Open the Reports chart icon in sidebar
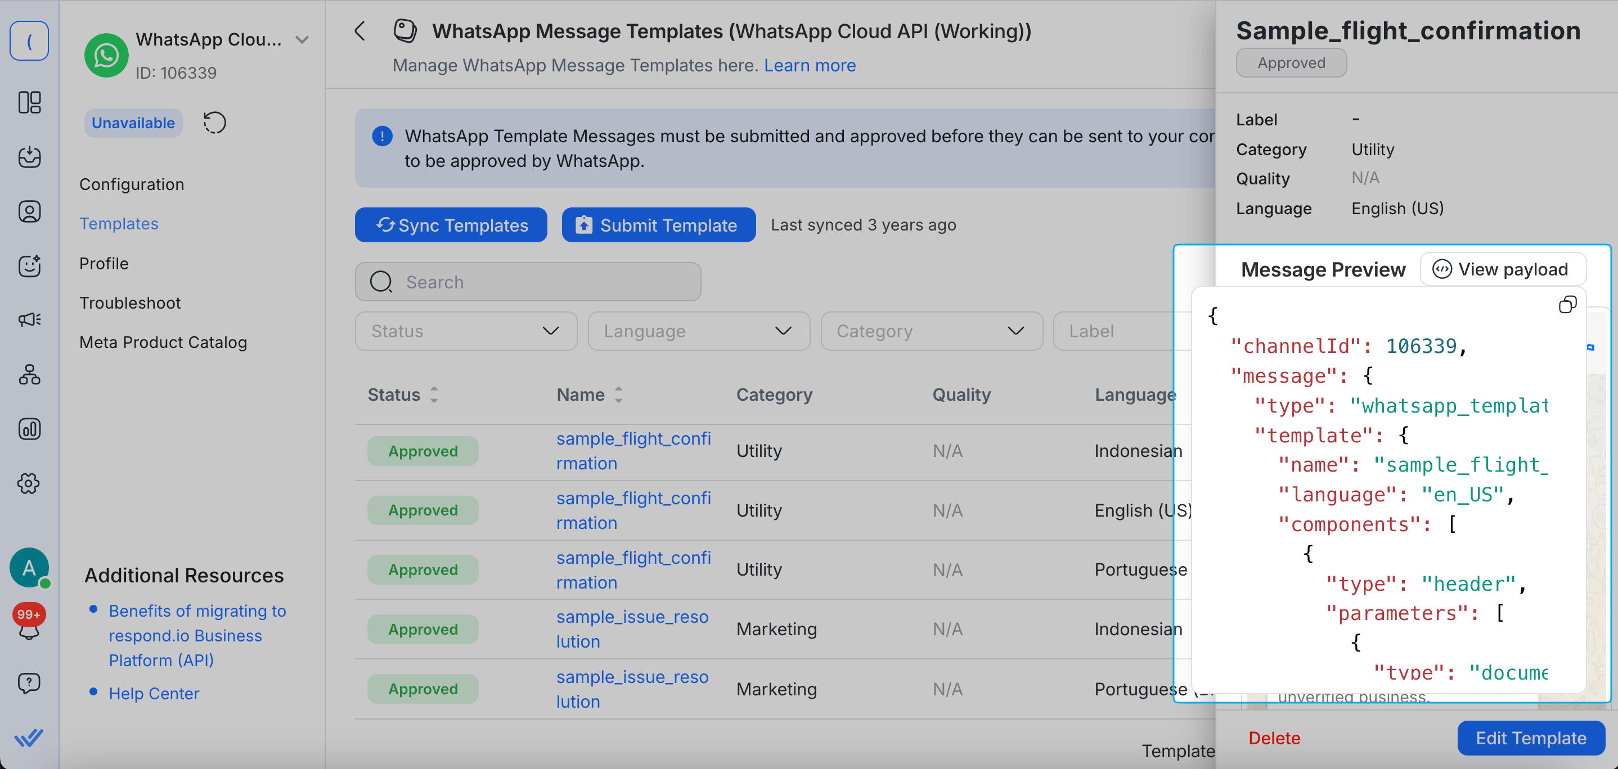Viewport: 1618px width, 769px height. 29,429
